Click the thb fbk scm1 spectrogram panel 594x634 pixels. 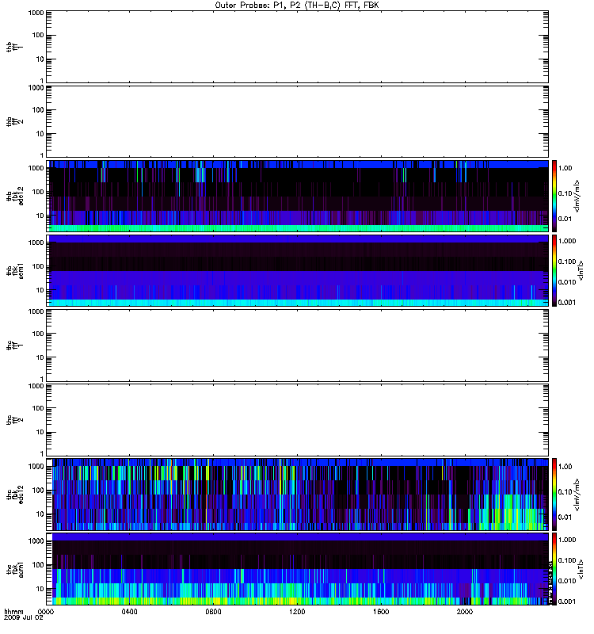click(x=298, y=270)
